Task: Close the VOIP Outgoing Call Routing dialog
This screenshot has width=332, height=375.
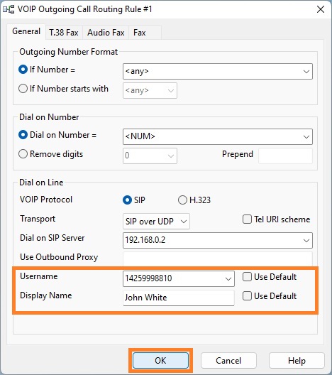Action: pyautogui.click(x=321, y=9)
